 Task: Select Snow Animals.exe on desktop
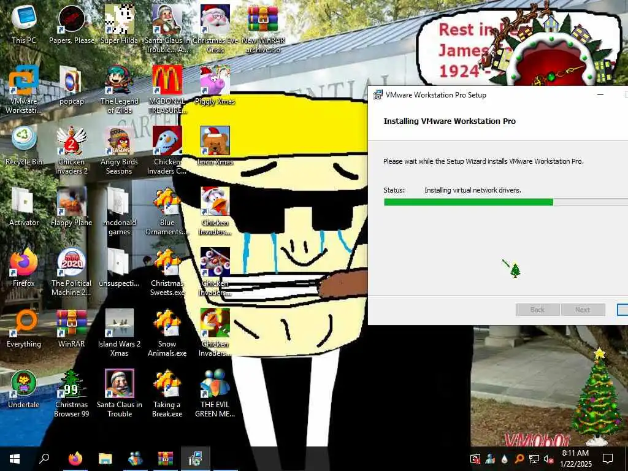pyautogui.click(x=167, y=332)
